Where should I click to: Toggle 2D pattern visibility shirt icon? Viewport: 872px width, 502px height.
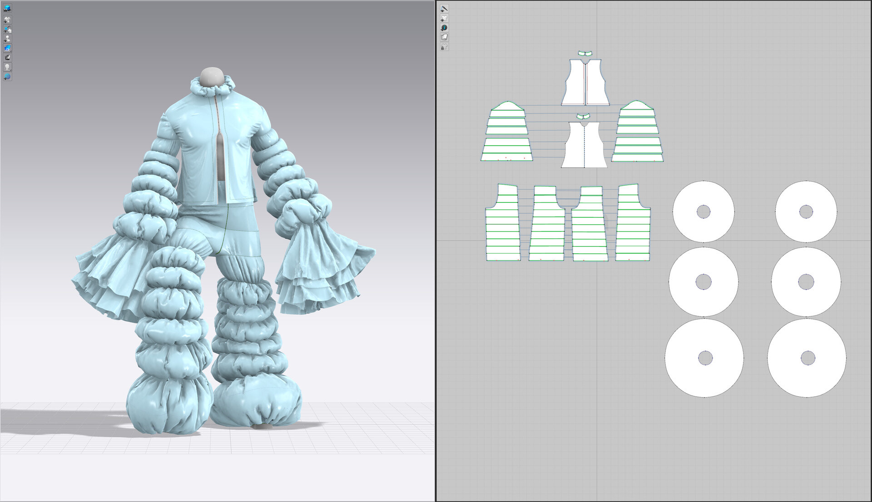[444, 18]
